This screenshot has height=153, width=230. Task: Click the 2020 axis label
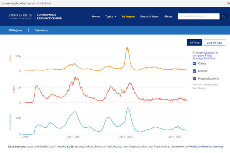26,137
